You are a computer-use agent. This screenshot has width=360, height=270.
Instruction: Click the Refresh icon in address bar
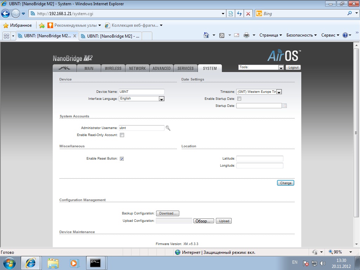(x=239, y=14)
